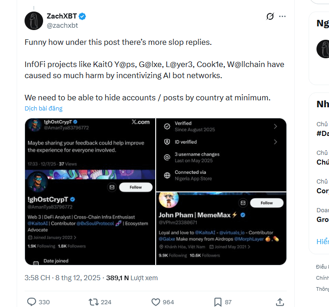Click 'Dịch bài đăng' translate link
The width and height of the screenshot is (329, 307).
coord(44,108)
